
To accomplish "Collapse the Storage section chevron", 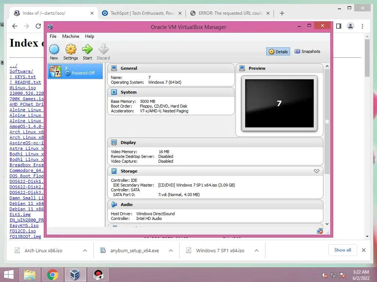I will click(316, 171).
